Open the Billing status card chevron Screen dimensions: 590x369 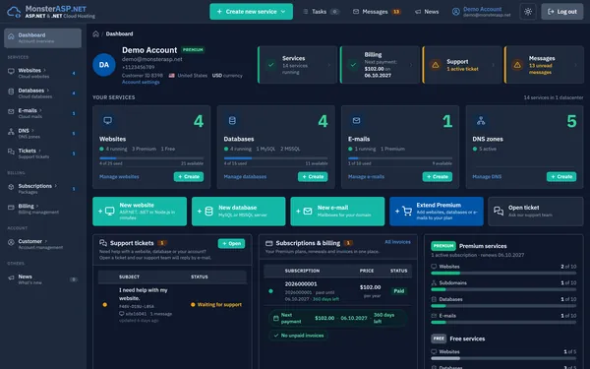410,65
